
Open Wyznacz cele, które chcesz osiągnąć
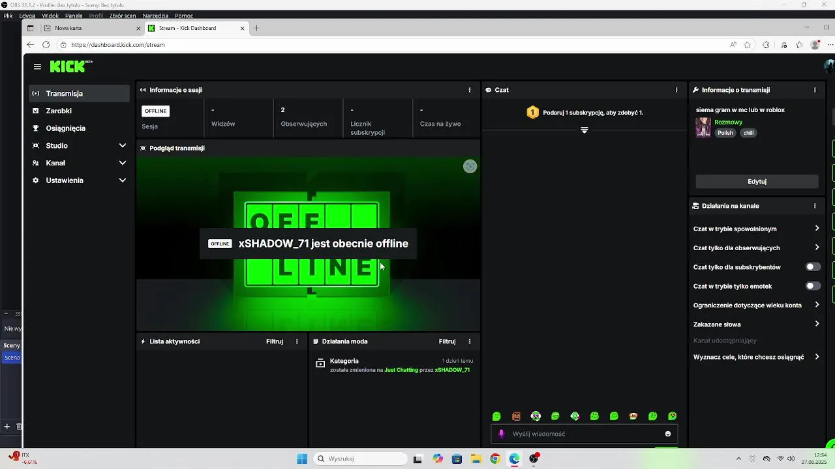tap(756, 357)
